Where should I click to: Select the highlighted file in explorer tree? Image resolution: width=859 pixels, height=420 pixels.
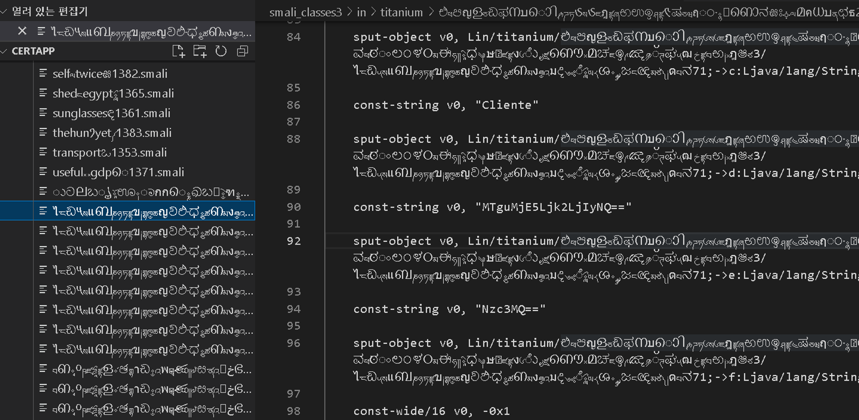pos(128,211)
